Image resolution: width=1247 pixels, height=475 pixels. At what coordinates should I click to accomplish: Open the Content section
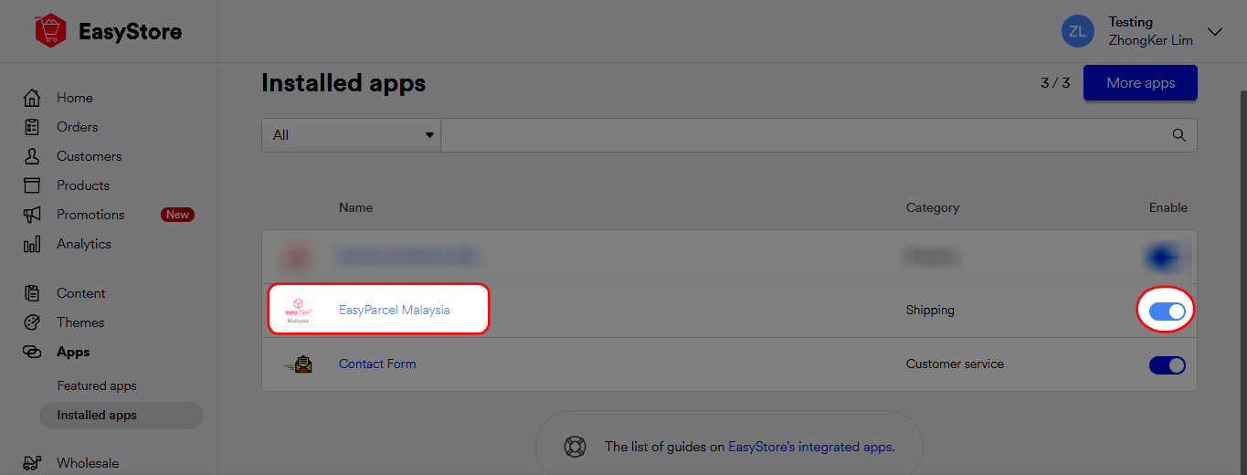click(x=81, y=293)
